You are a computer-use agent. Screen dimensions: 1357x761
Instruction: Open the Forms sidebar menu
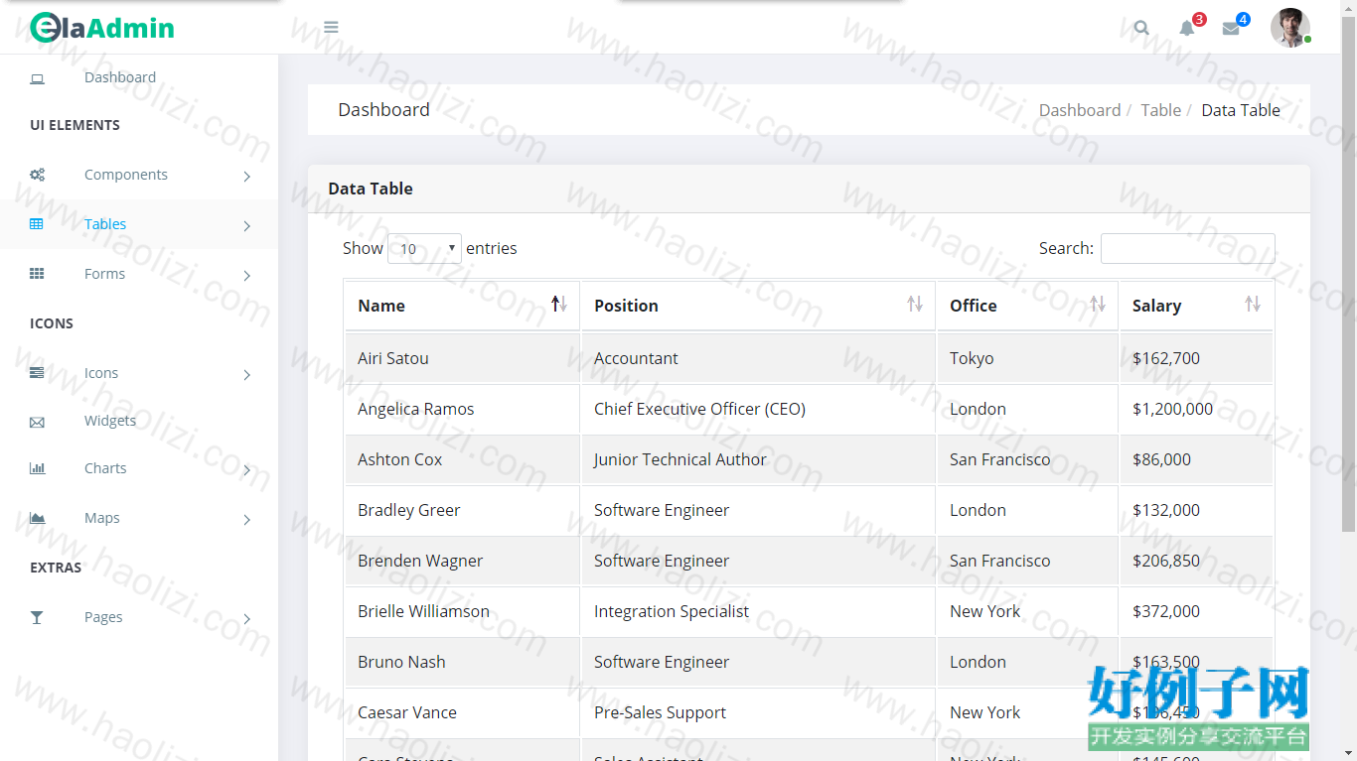pos(104,274)
